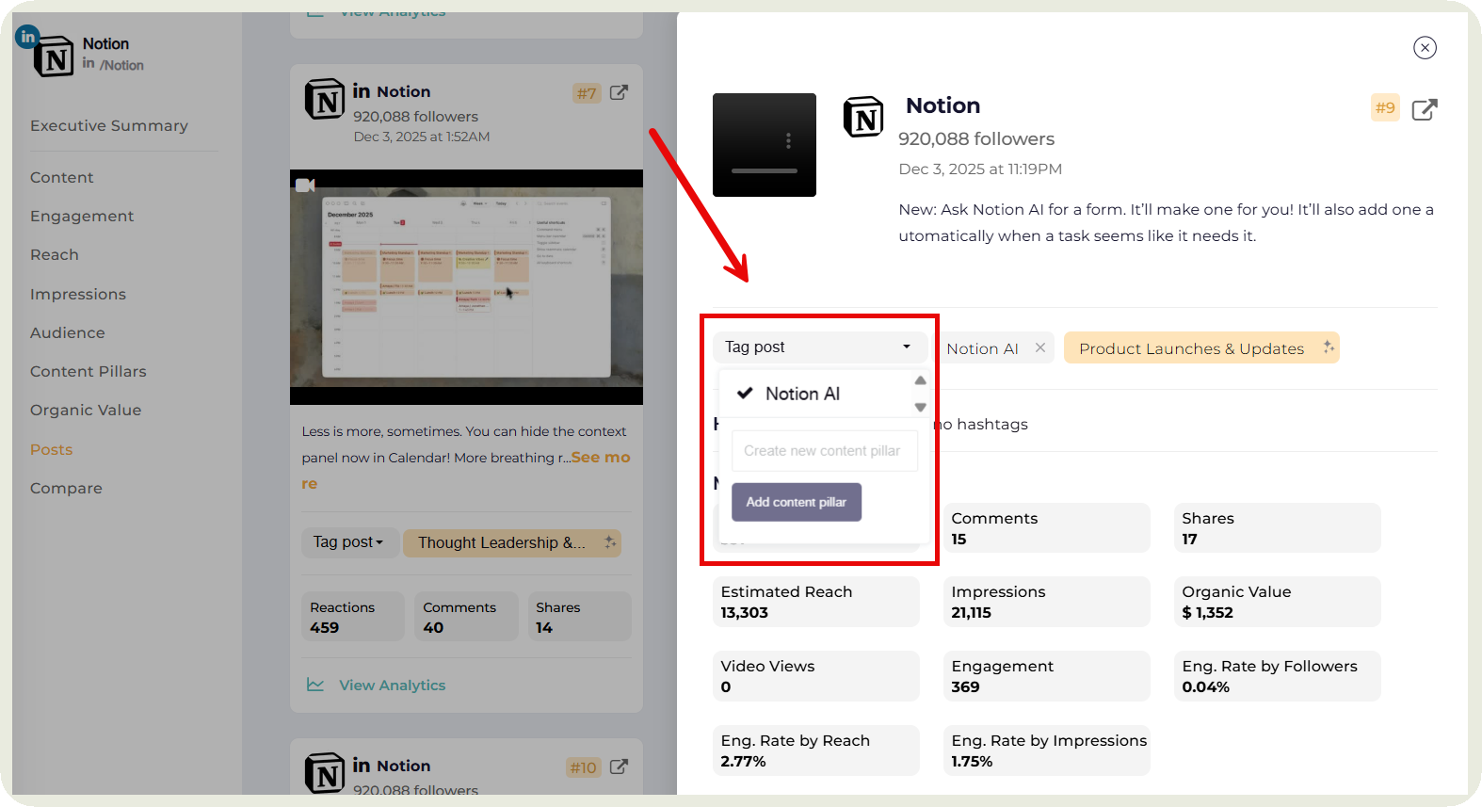Click the View Analytics chart icon

315,685
